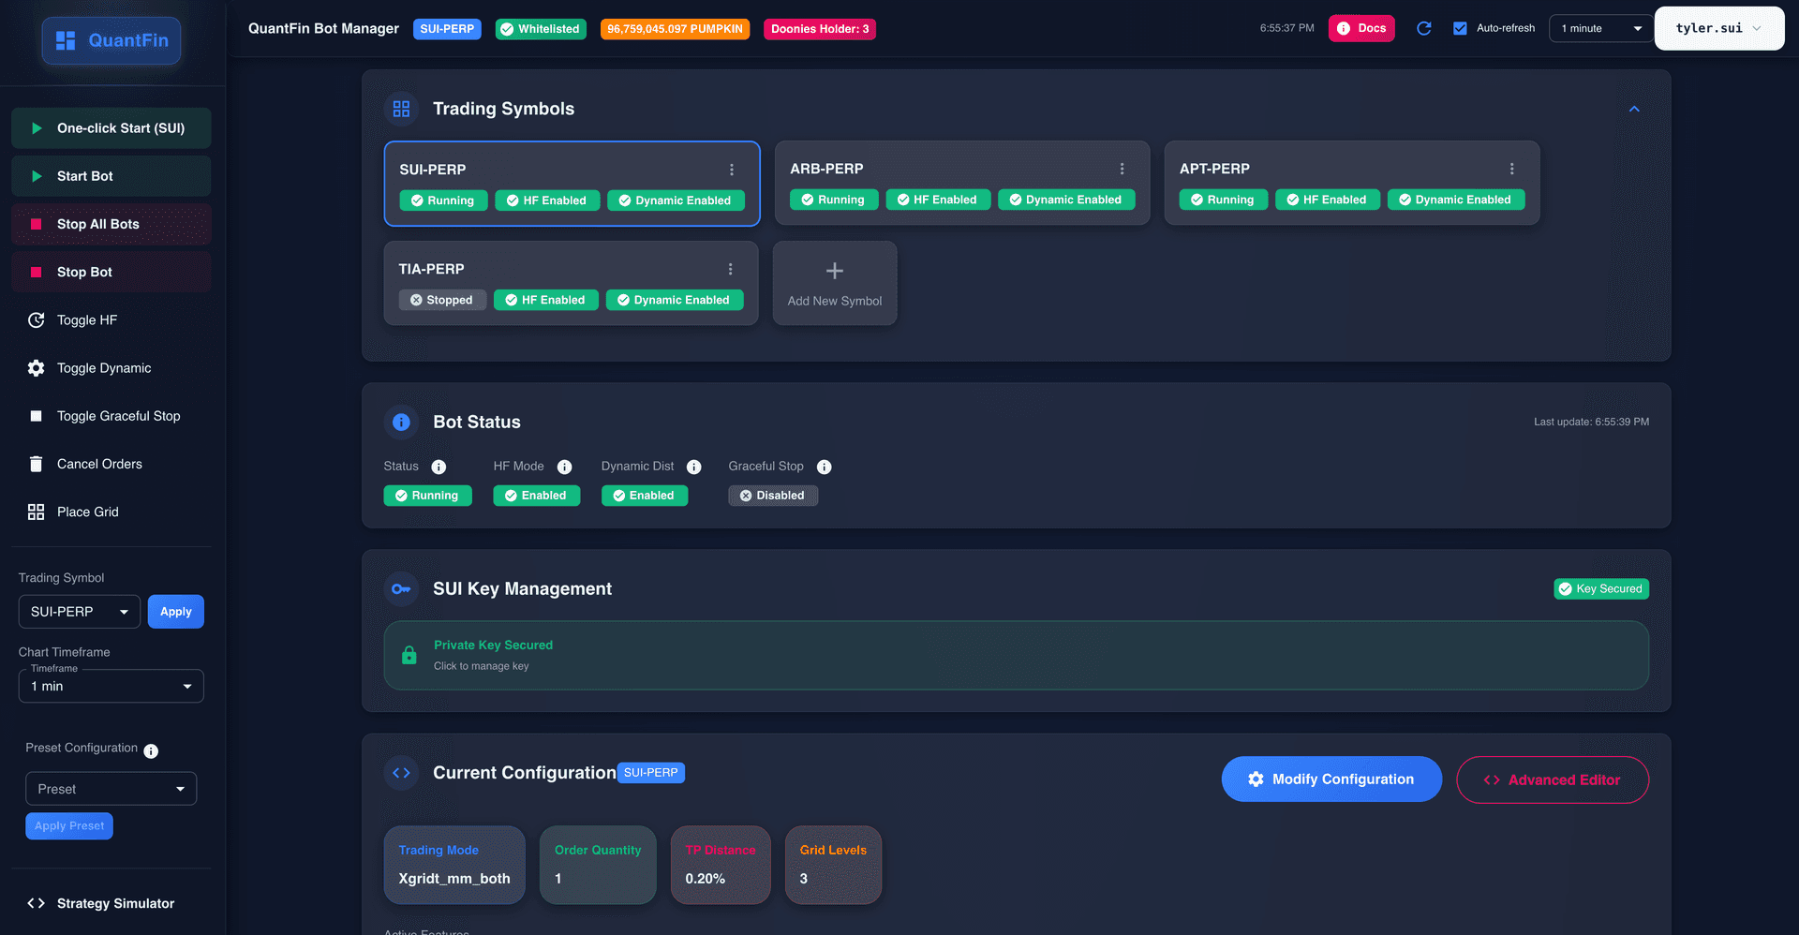Click the Whitelisted status badge
Screen dimensions: 1799x935
[541, 29]
